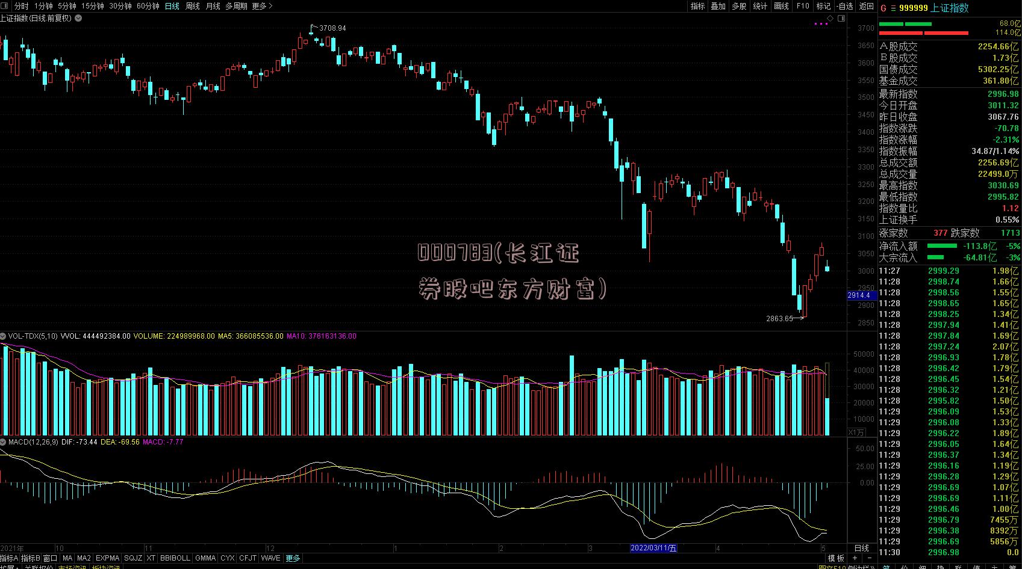Select the 月线 period tab
1022x569 pixels.
pyautogui.click(x=213, y=6)
